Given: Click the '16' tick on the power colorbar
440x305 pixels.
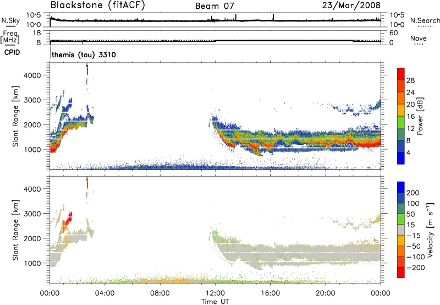Looking at the screenshot, I should point(410,117).
